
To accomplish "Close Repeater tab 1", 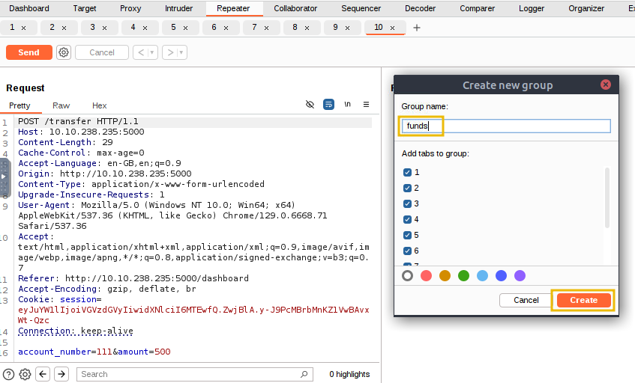I will click(x=23, y=28).
